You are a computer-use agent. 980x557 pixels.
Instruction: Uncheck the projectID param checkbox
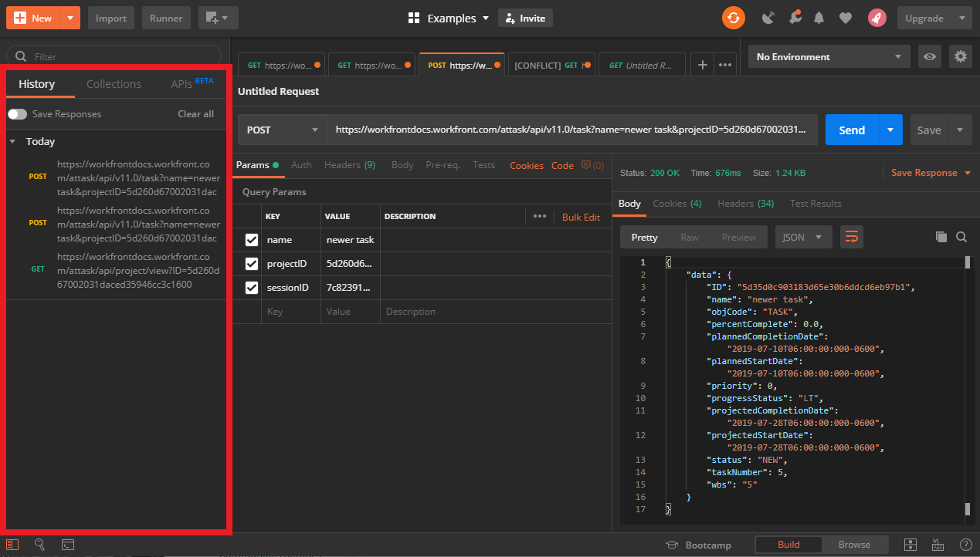point(251,264)
